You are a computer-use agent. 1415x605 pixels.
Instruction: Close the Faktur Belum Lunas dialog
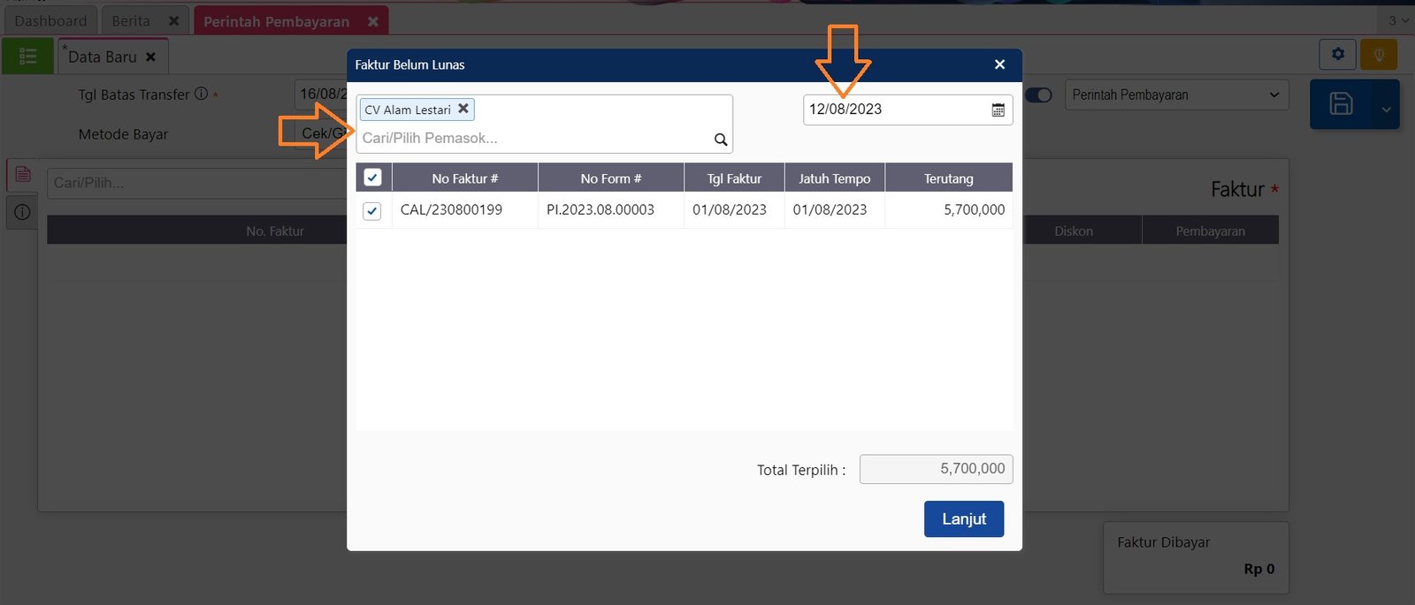pos(999,64)
